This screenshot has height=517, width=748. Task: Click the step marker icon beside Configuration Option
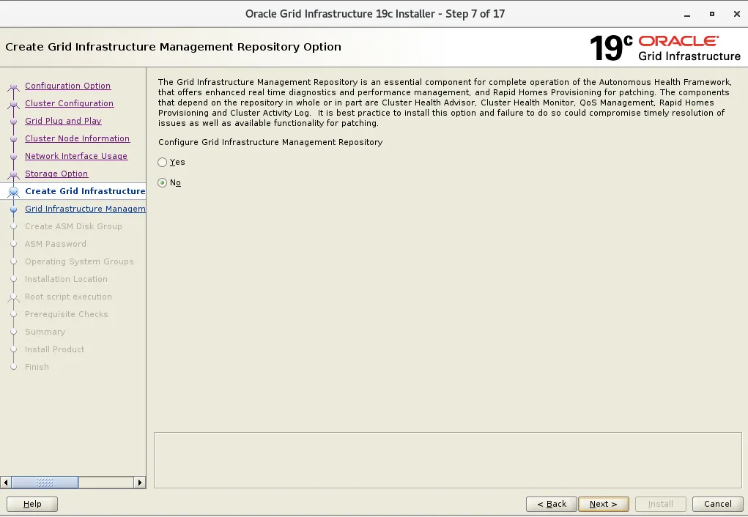tap(13, 86)
